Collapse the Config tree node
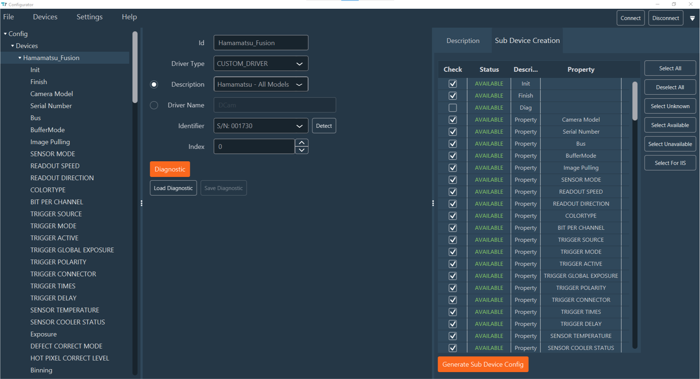 pyautogui.click(x=5, y=34)
